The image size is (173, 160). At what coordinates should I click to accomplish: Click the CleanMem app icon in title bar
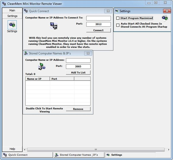click(4, 4)
